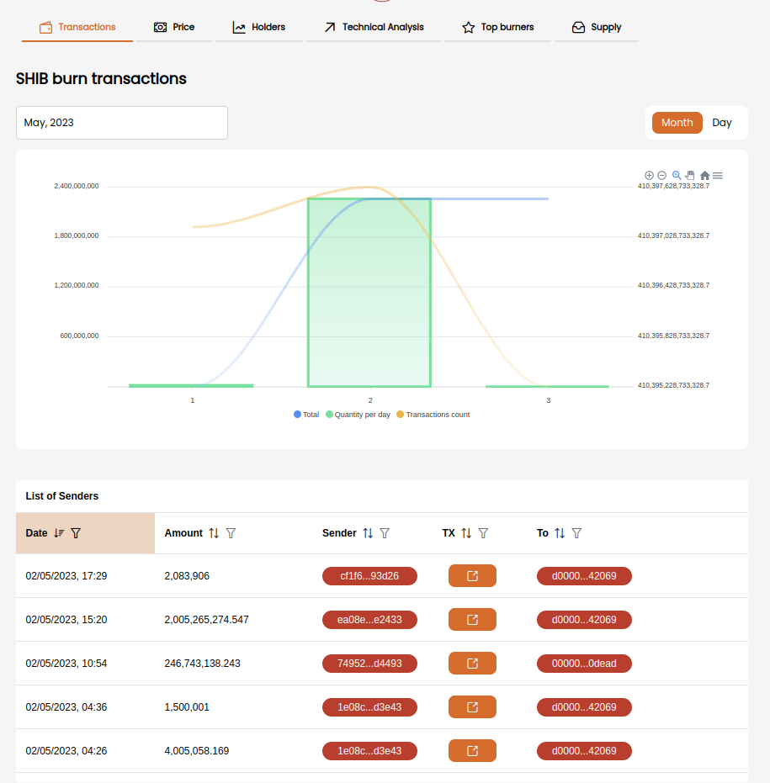
Task: Open the Supply tab
Action: 597,27
